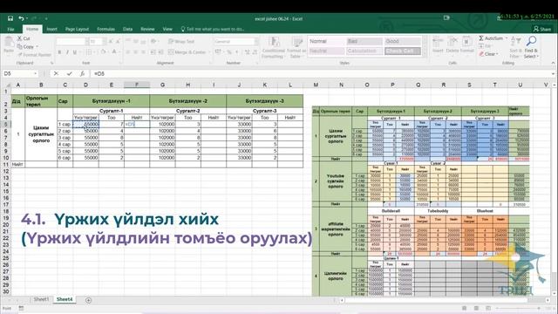This screenshot has width=558, height=314.
Task: Switch to the Data tab
Action: 128,29
